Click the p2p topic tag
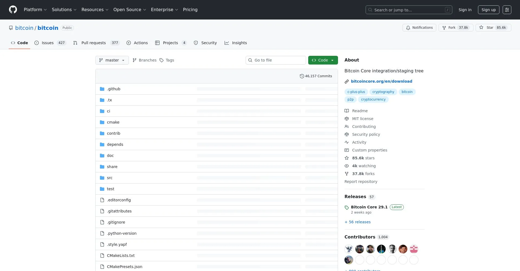This screenshot has height=271, width=520. click(x=350, y=99)
